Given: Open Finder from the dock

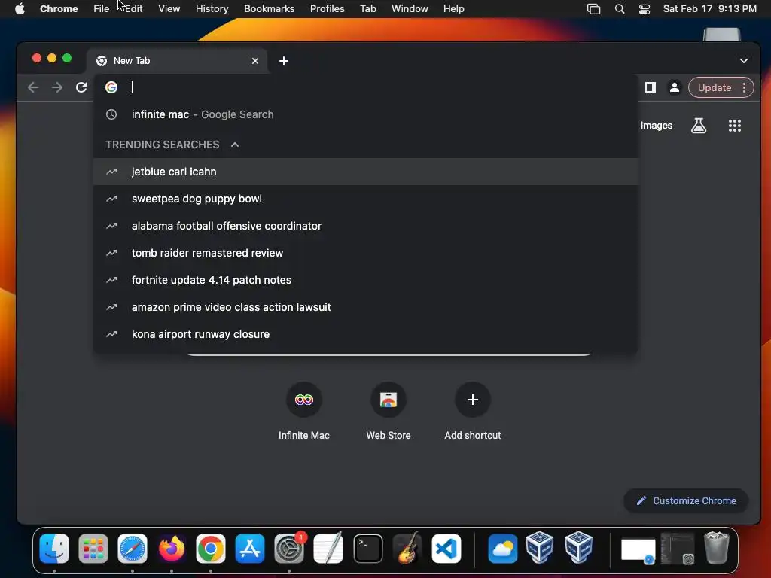Looking at the screenshot, I should (x=54, y=548).
